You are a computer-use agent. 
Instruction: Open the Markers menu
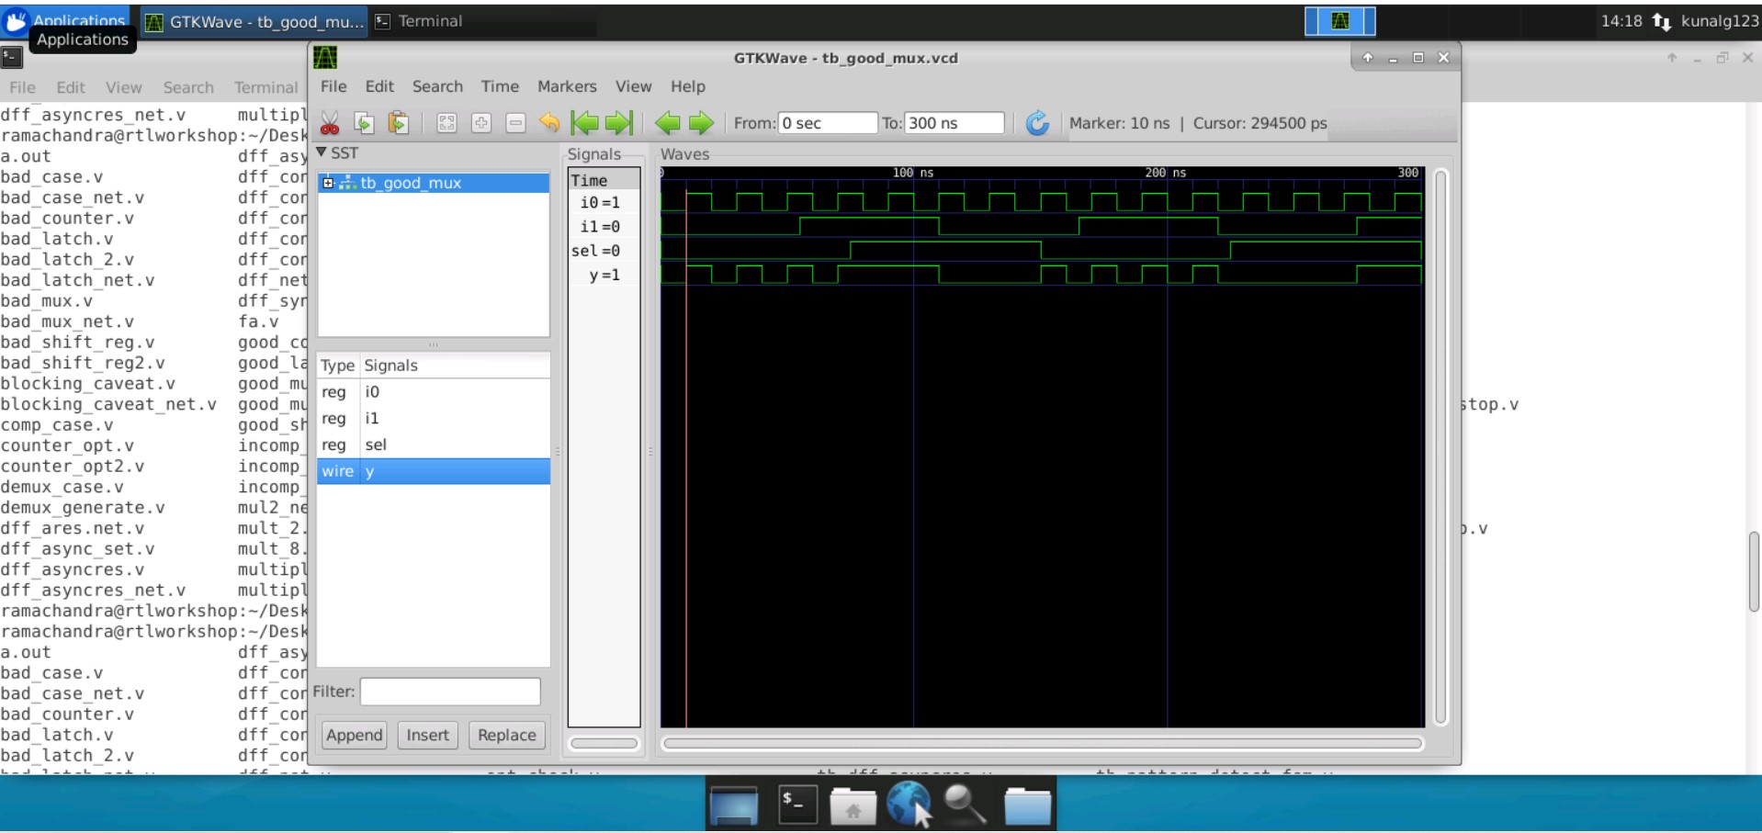click(x=566, y=86)
